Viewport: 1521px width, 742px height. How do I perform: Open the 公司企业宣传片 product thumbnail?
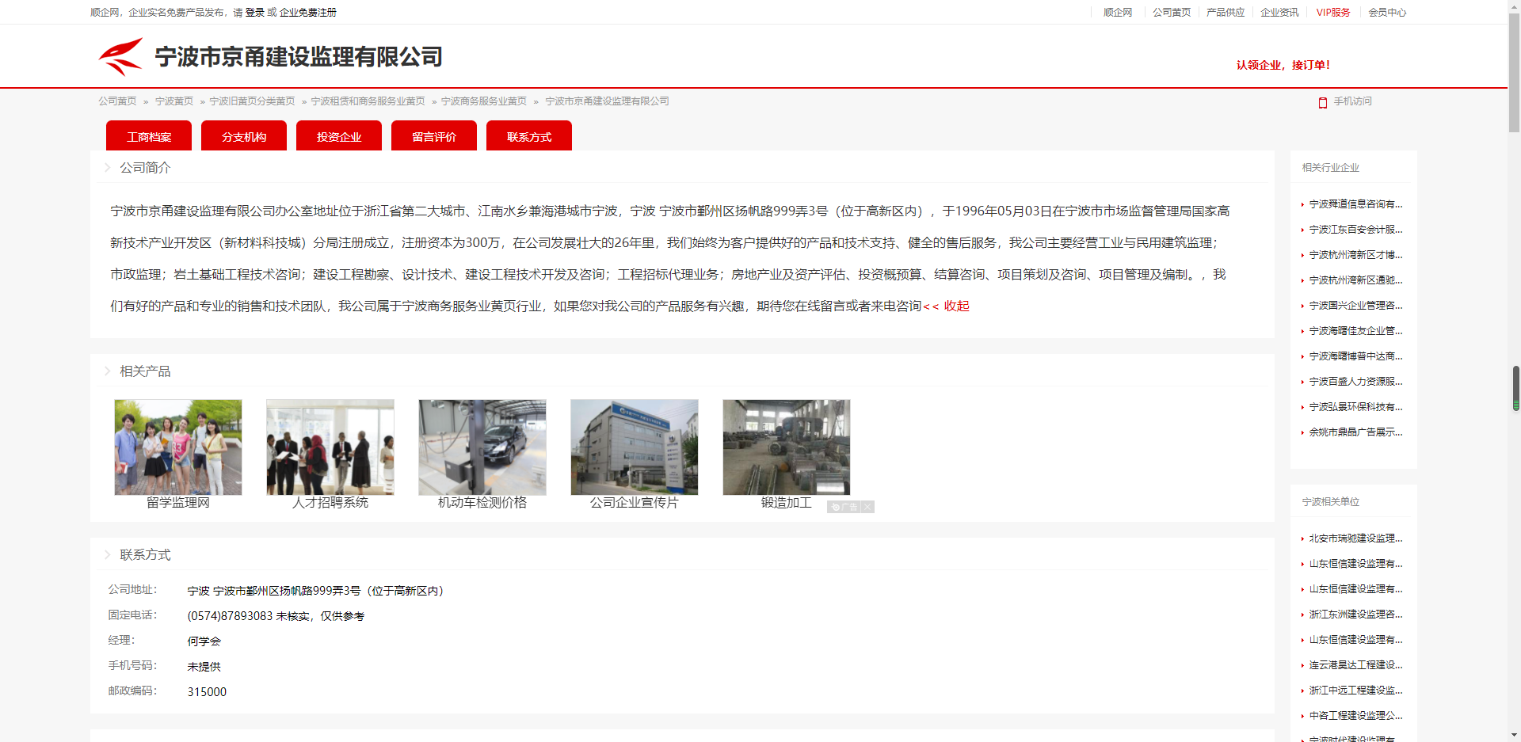click(635, 447)
